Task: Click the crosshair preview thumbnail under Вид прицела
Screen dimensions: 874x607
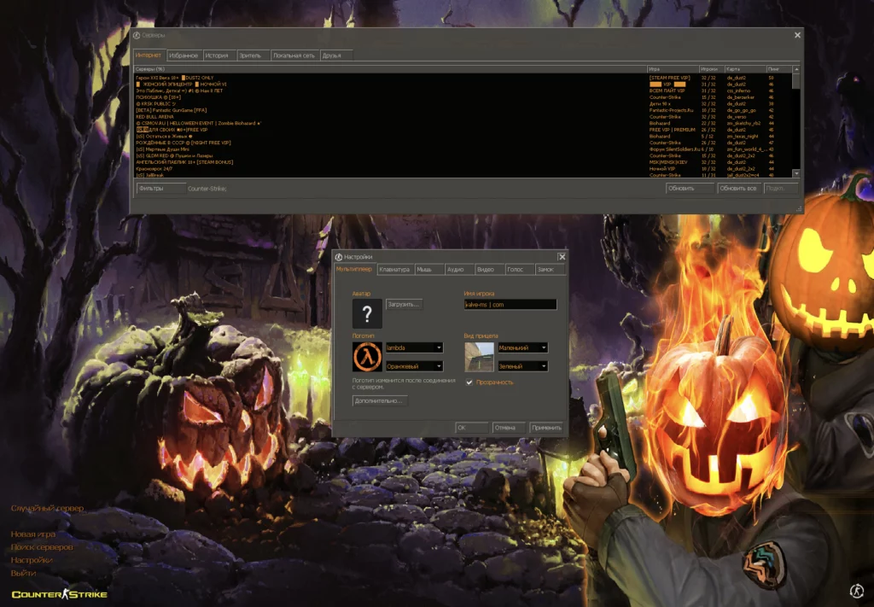Action: [x=478, y=358]
